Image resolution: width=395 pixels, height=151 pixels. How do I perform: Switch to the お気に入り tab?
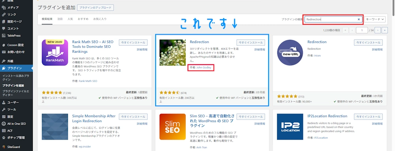[100, 19]
